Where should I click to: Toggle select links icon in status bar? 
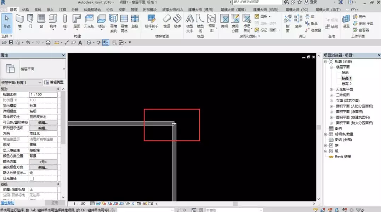[315, 210]
